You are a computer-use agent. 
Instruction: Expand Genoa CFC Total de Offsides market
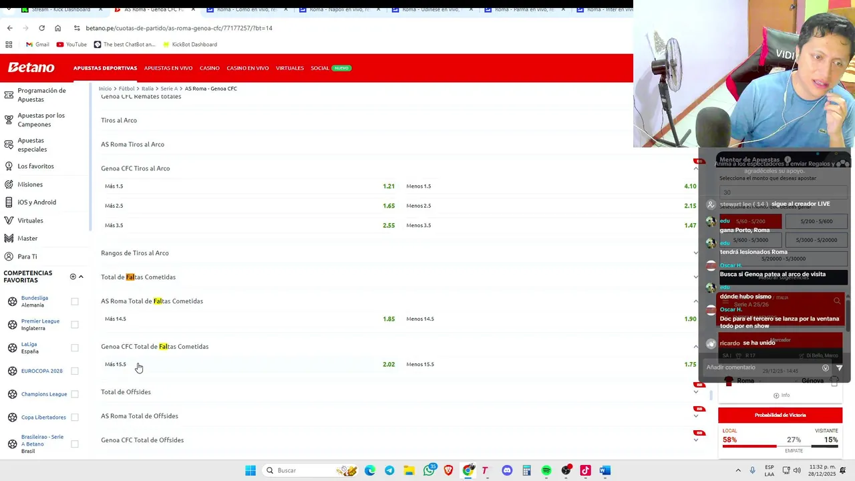[696, 440]
